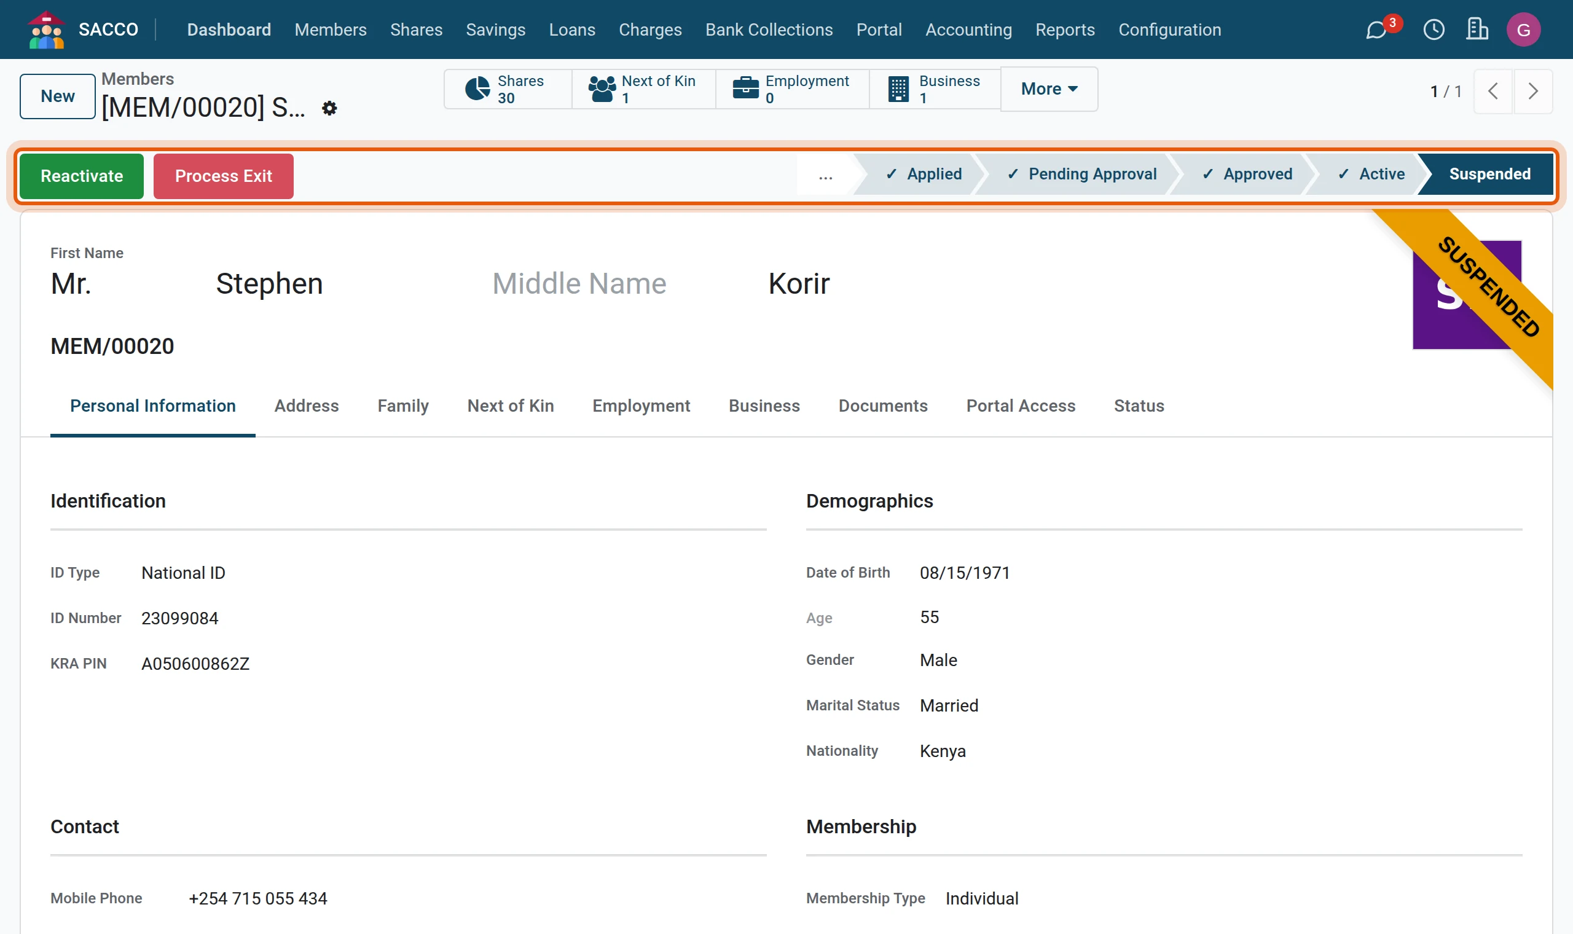Switch to the Next of Kin tab
The width and height of the screenshot is (1573, 934).
510,406
